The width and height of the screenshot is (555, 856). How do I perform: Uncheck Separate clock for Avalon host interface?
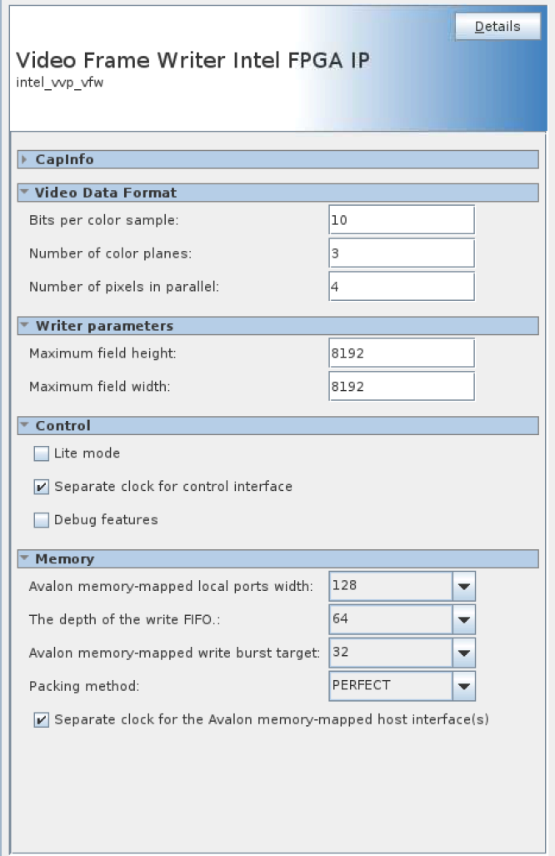coord(42,720)
